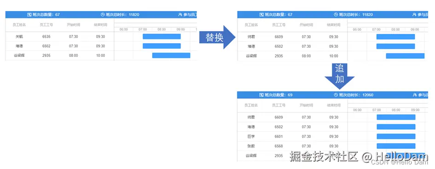Click the icon beside 班次总数量: 69
Image resolution: width=435 pixels, height=169 pixels.
pos(261,95)
